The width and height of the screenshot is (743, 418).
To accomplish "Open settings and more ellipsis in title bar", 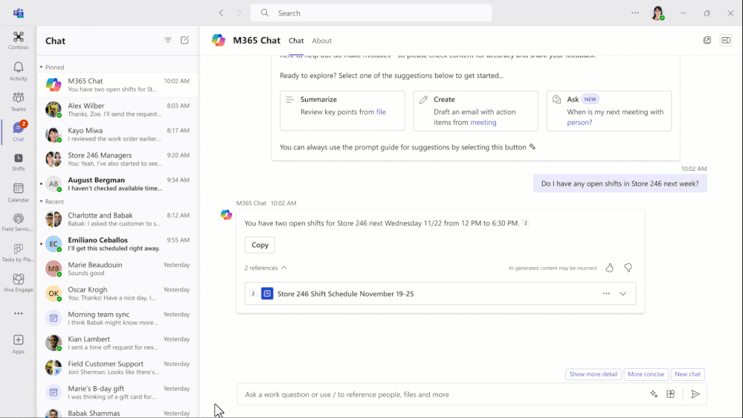I will tap(635, 13).
